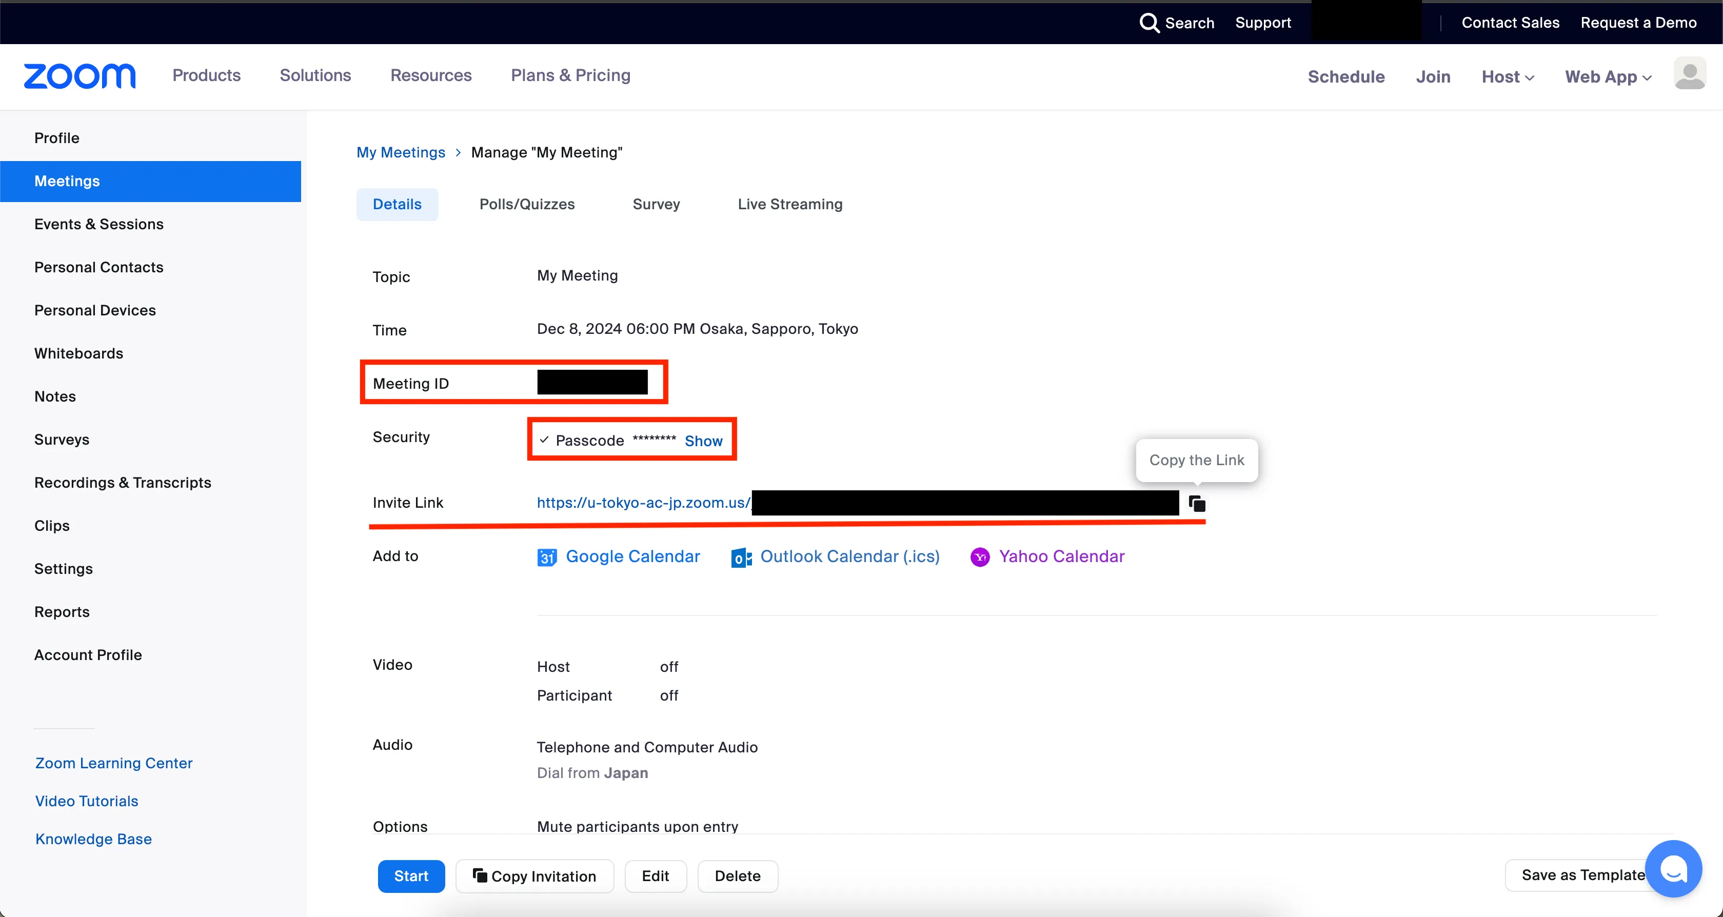Show the hidden passcode
This screenshot has height=917, width=1723.
703,441
